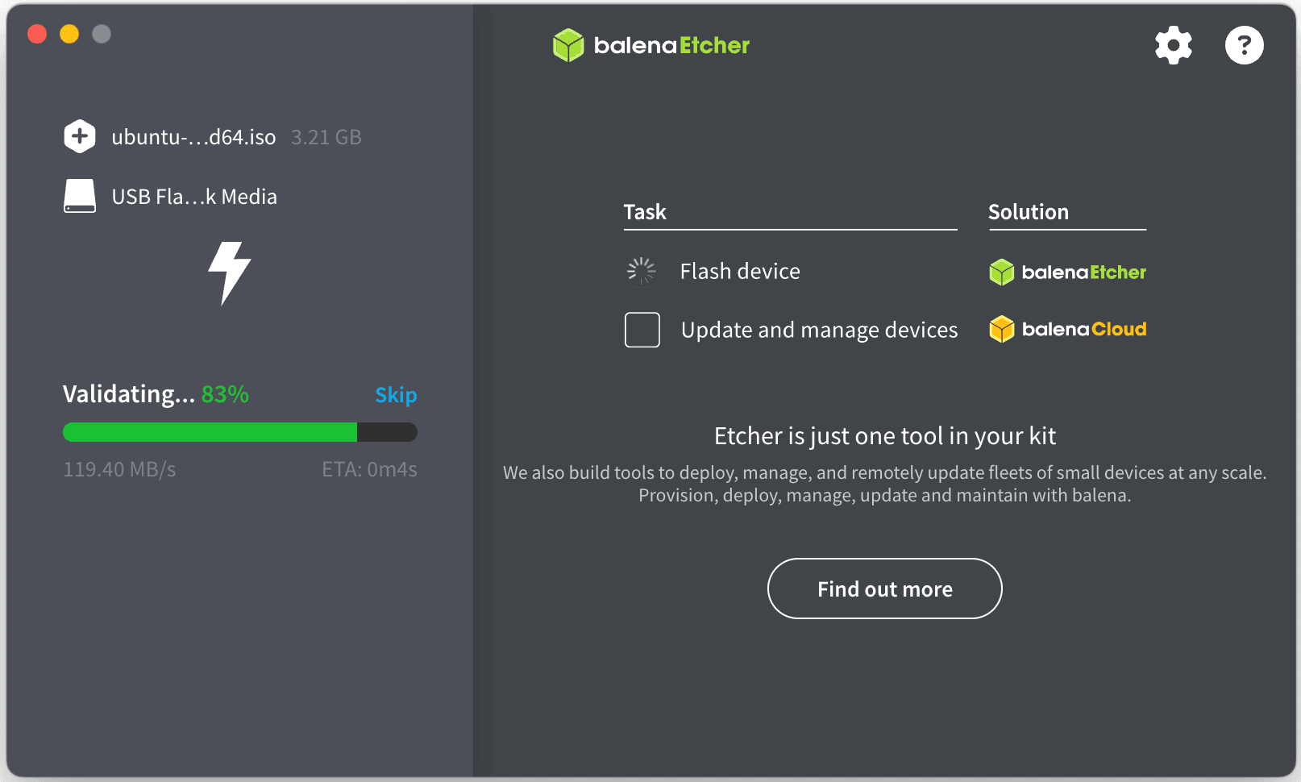Click the help question mark icon
Viewport: 1301px width, 782px height.
1244,45
